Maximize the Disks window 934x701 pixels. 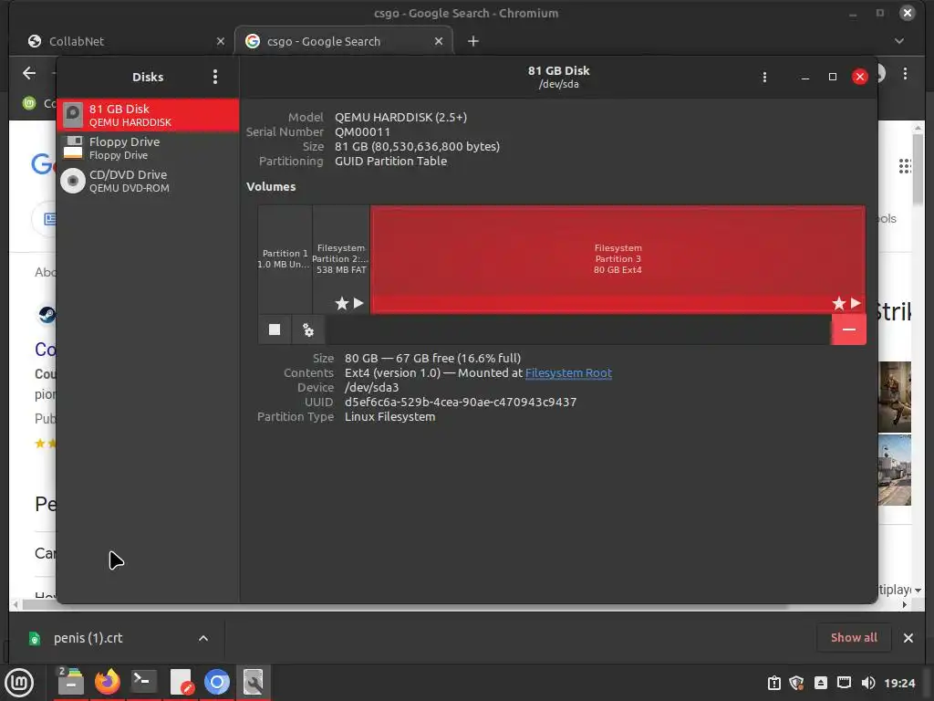click(833, 77)
